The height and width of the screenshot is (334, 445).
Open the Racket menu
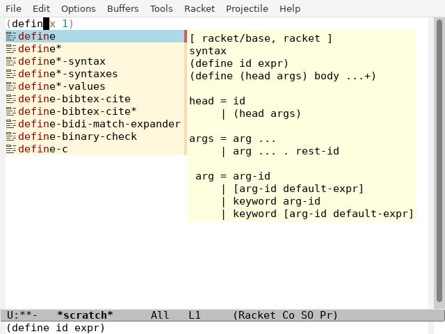pos(200,8)
